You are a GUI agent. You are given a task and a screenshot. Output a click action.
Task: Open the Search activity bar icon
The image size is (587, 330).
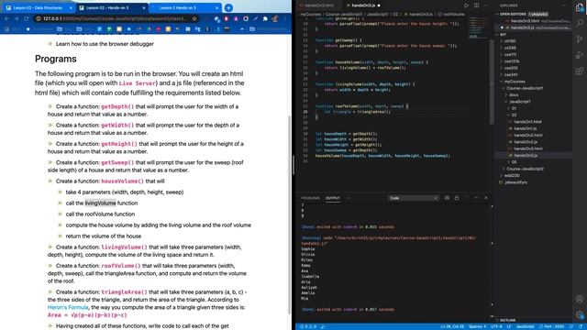point(580,23)
